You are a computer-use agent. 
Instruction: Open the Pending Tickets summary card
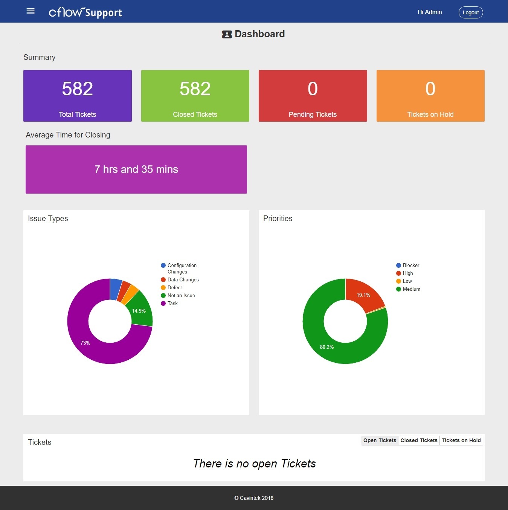[x=313, y=96]
